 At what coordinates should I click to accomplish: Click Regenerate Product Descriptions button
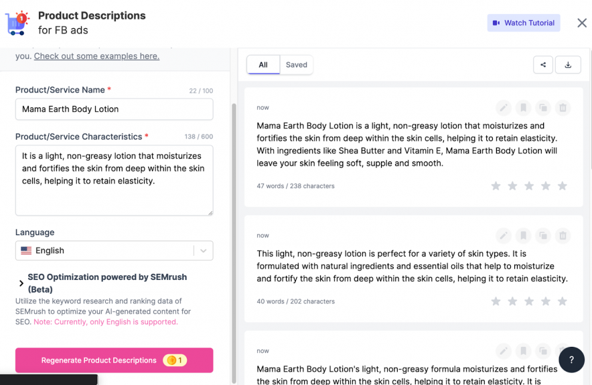pos(114,360)
